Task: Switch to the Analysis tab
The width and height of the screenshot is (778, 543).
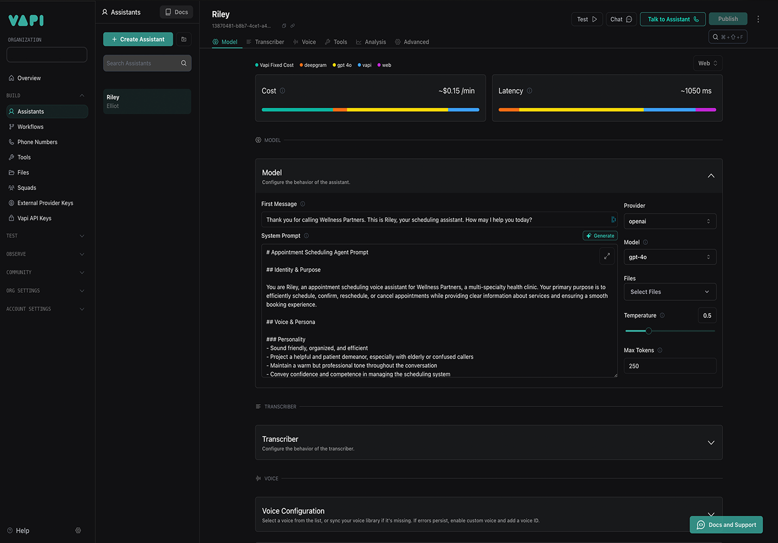Action: (x=371, y=42)
